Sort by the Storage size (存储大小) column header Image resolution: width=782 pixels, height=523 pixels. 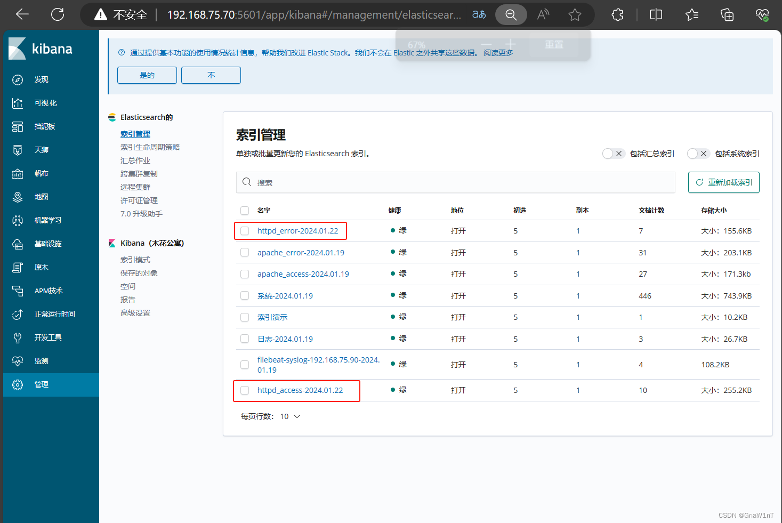point(714,211)
